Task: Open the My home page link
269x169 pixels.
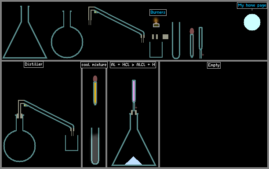Action: point(252,5)
